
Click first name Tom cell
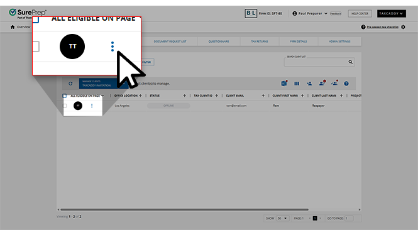click(276, 106)
